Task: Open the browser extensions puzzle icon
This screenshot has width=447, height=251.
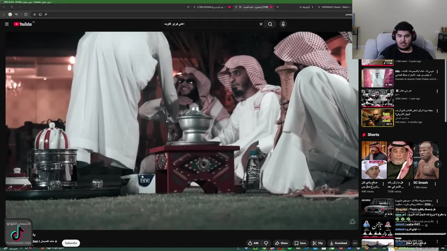Action: pos(26,14)
